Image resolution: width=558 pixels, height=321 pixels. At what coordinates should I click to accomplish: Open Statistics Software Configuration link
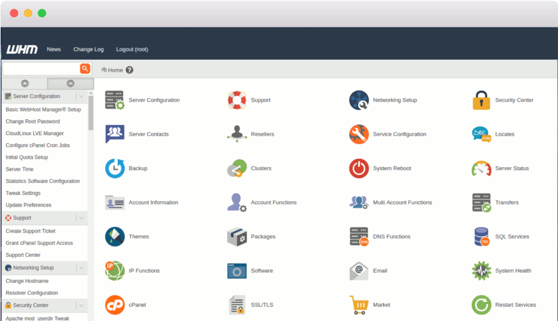[x=42, y=181]
